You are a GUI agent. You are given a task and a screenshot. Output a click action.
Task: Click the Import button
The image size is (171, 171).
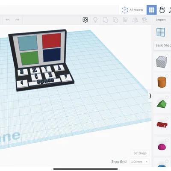pos(161,20)
